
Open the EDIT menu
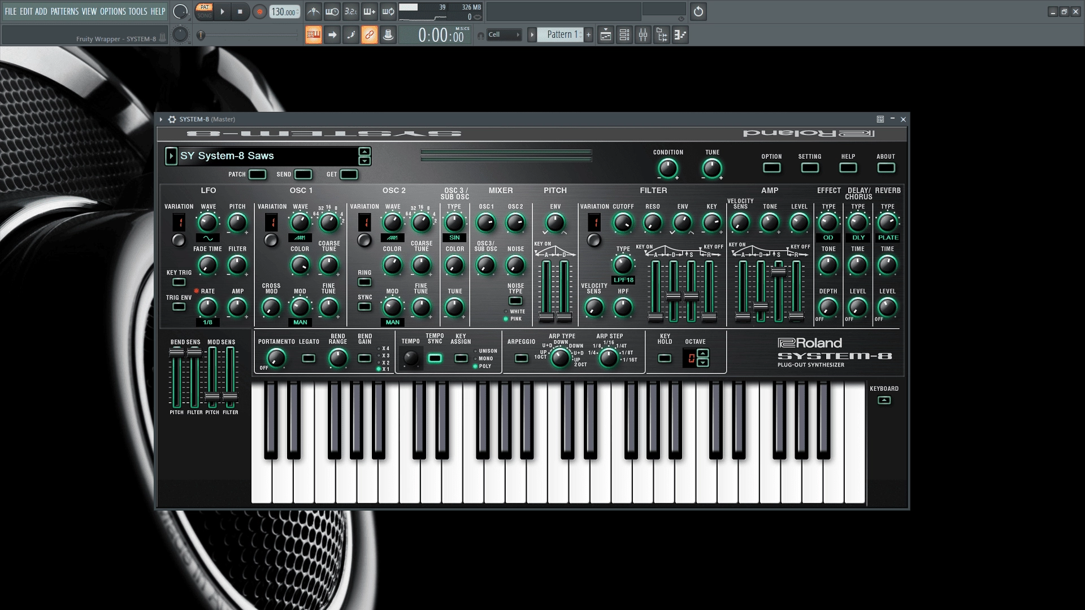pyautogui.click(x=26, y=11)
